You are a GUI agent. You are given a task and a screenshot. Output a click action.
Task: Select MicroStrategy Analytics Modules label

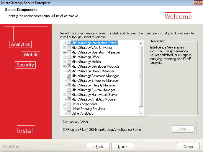point(94,99)
